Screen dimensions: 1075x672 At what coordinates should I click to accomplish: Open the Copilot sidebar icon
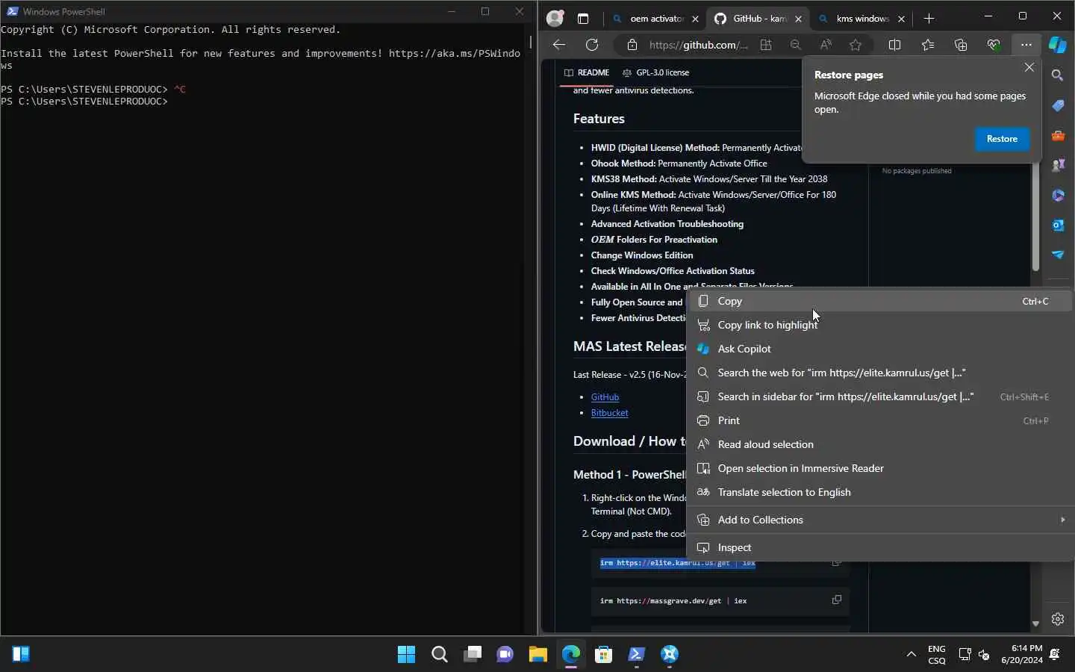click(x=1058, y=45)
